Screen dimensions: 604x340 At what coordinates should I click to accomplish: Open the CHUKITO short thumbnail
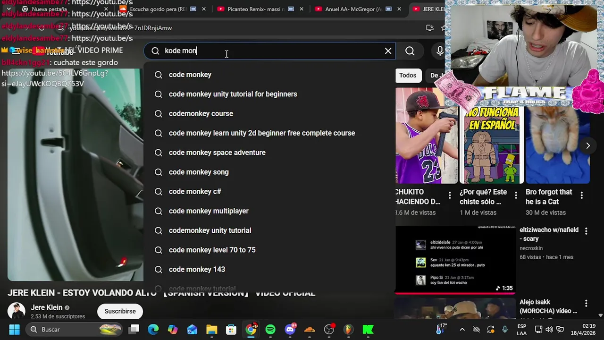(x=427, y=136)
